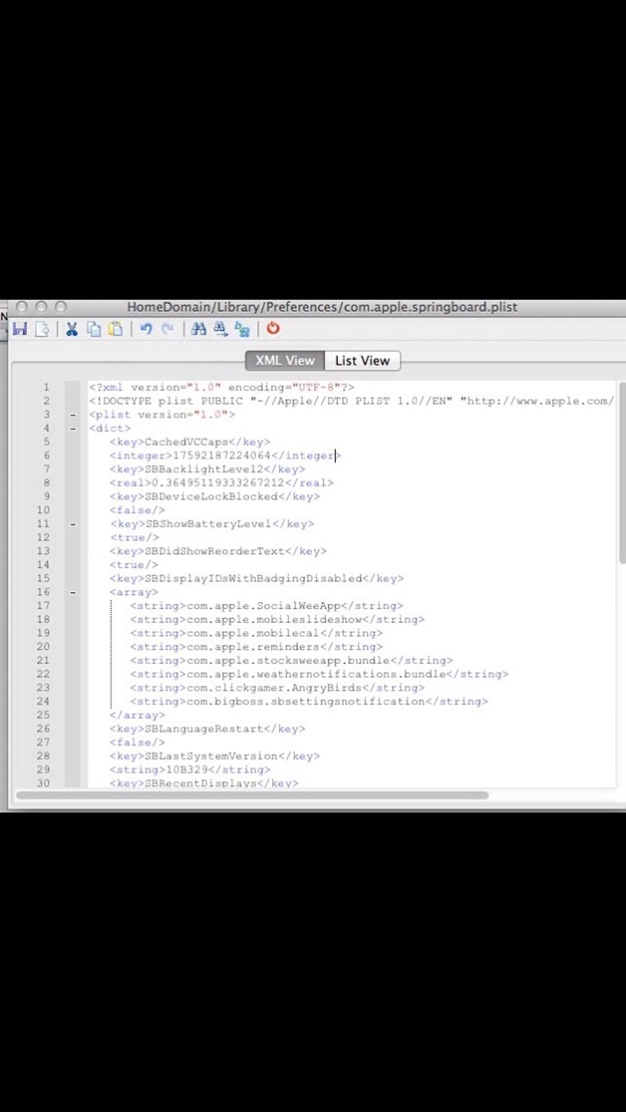
Task: Click the horizontal scrollbar at the bottom
Action: click(x=252, y=796)
